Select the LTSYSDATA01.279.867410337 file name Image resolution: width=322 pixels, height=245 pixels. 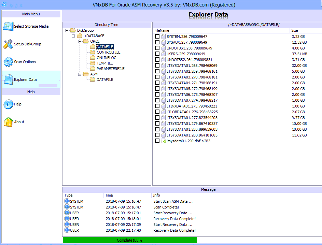[192, 124]
